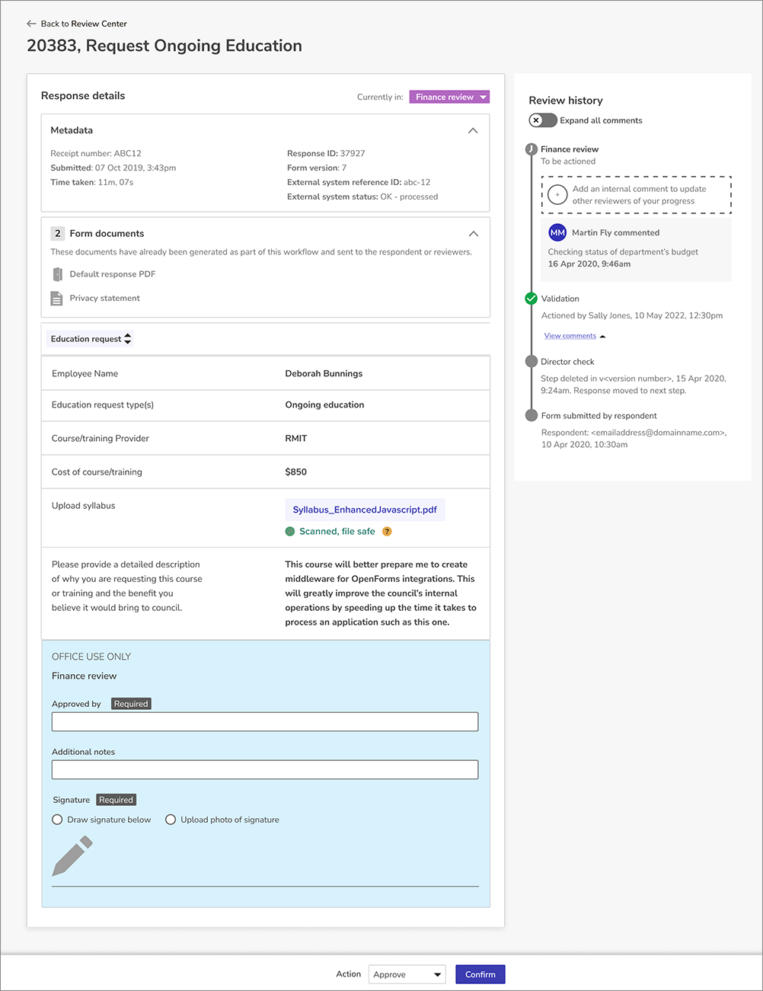Viewport: 763px width, 991px height.
Task: Click Scanned, file safe status text
Action: [337, 532]
